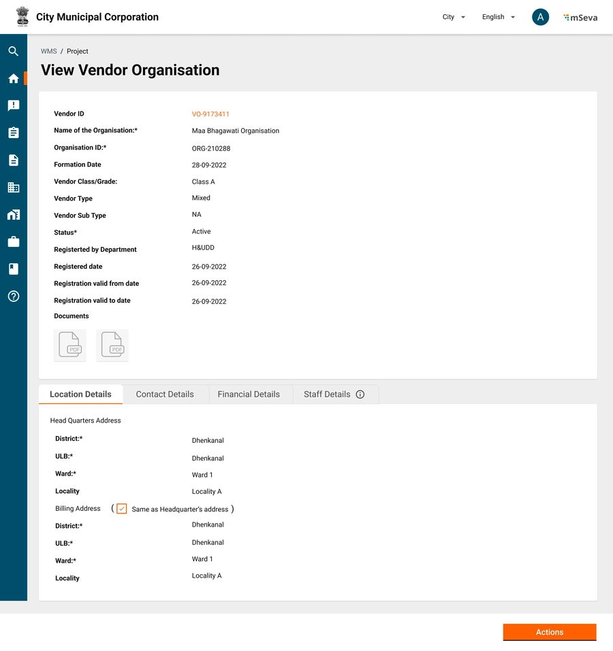
Task: Select the document icon in sidebar
Action: tap(13, 160)
